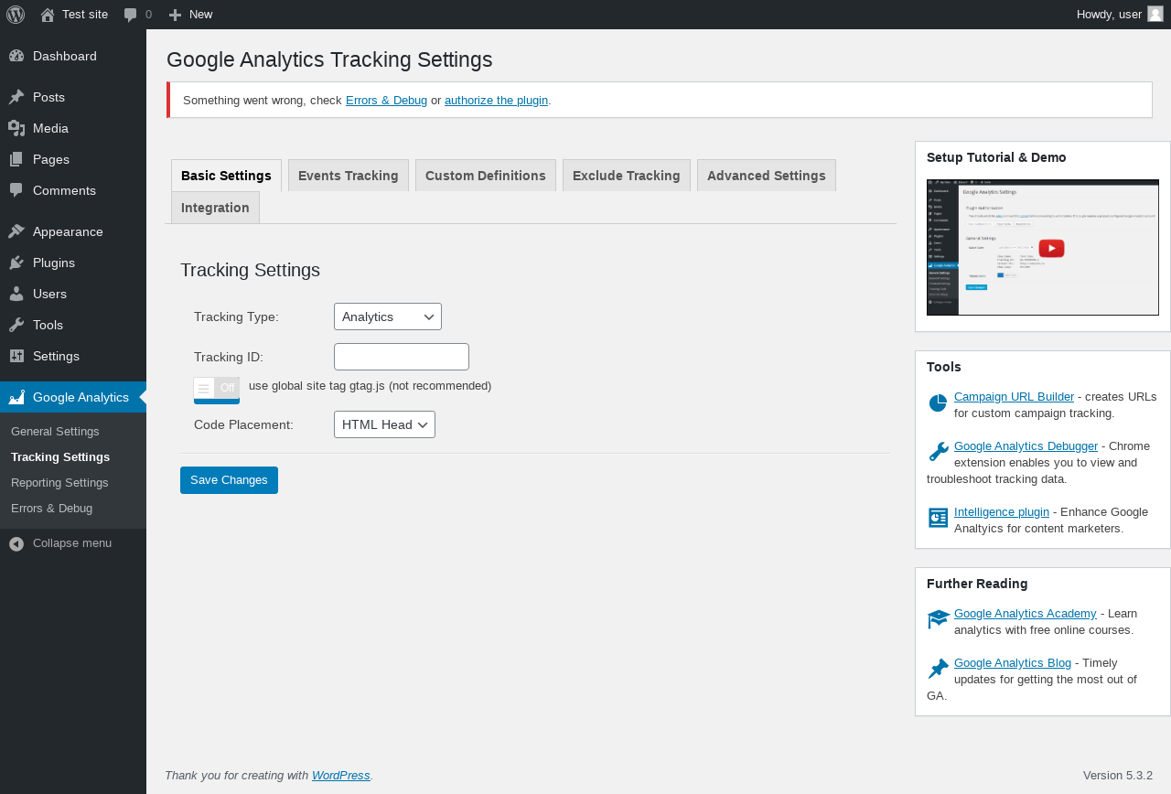The height and width of the screenshot is (794, 1171).
Task: Click the Media icon in sidebar
Action: pyautogui.click(x=16, y=128)
